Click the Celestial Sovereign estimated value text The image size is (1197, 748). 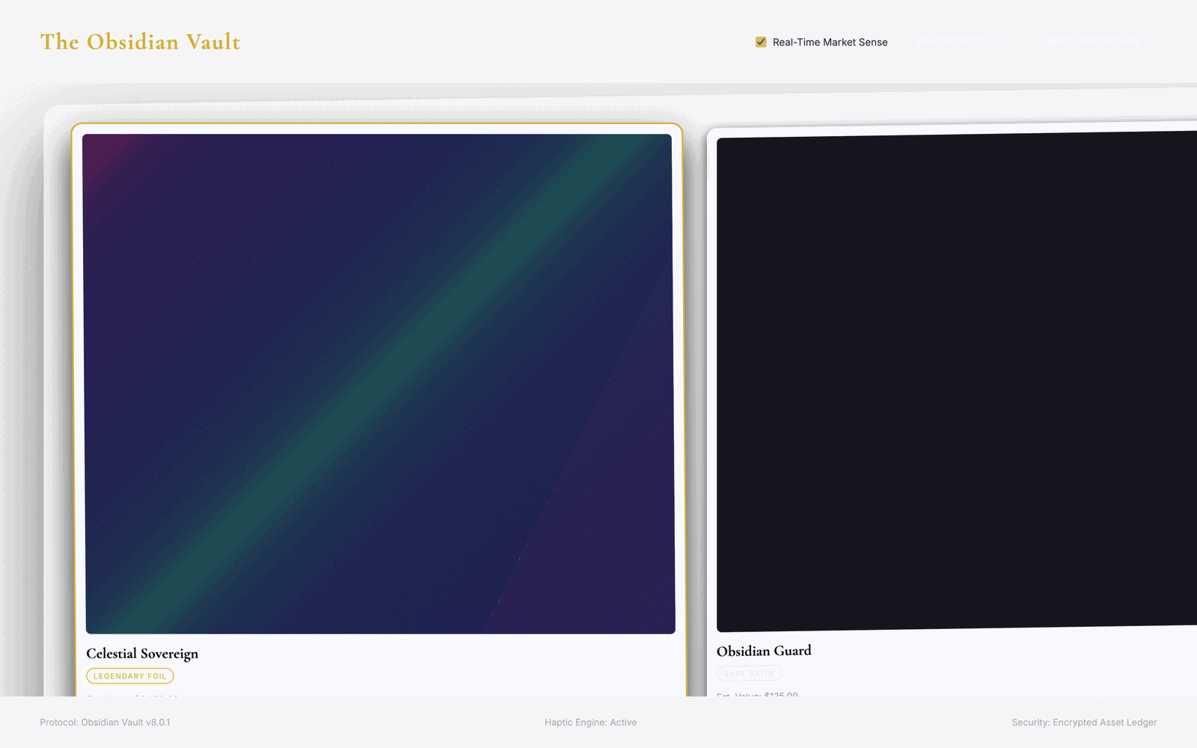132,696
